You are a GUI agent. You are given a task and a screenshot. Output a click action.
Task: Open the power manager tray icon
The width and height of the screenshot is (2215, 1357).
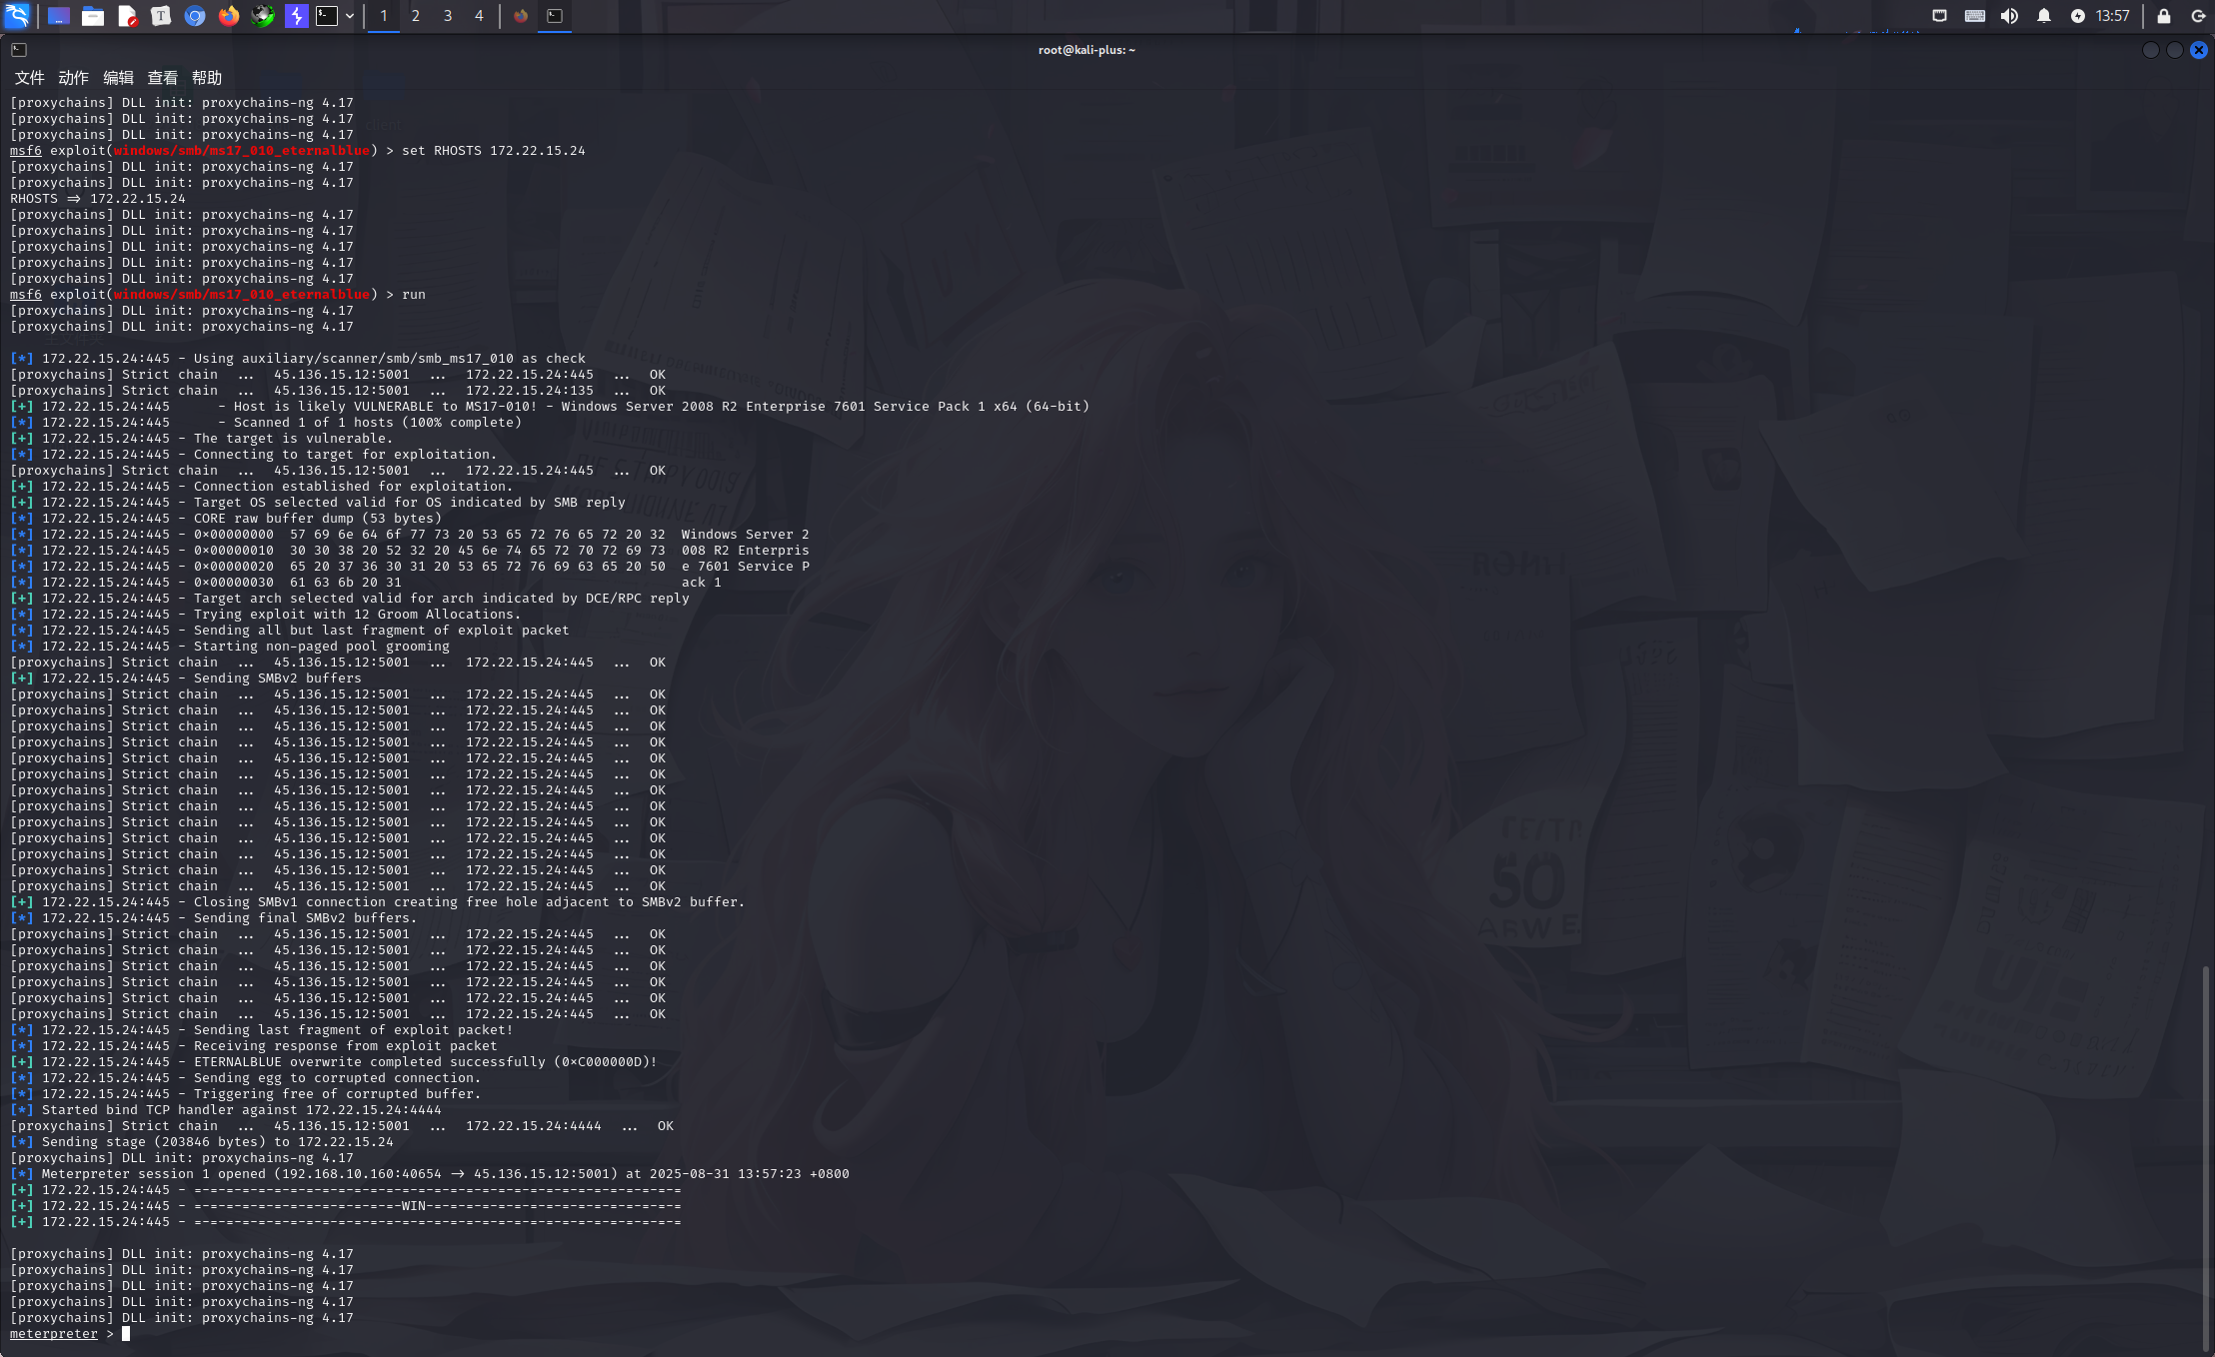(x=2077, y=16)
